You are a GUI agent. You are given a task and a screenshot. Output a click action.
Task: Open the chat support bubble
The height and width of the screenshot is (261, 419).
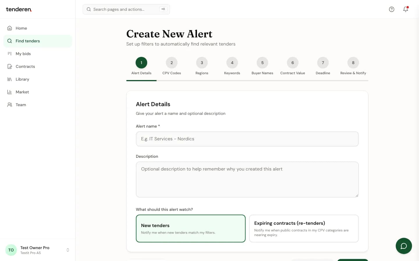tap(404, 246)
